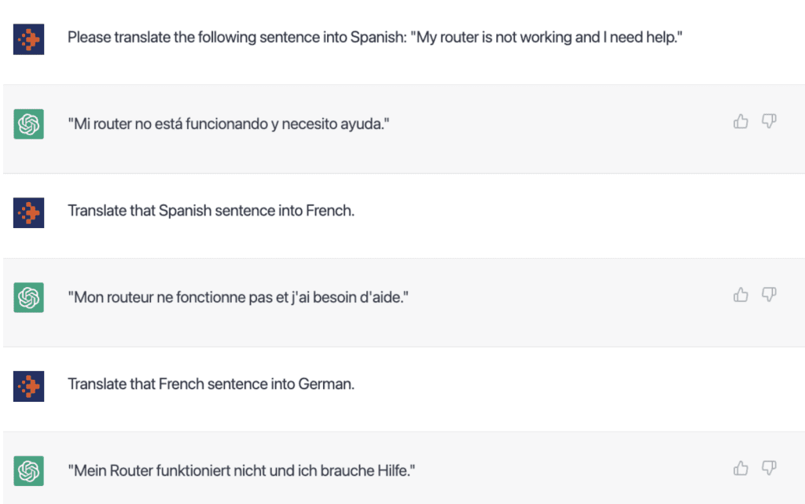The width and height of the screenshot is (805, 504).
Task: Click the thumbs-down icon on the Spanish reply
Action: coord(769,120)
